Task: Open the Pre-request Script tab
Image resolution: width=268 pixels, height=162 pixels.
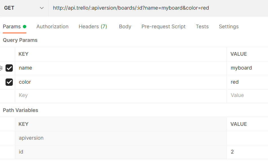Action: pyautogui.click(x=163, y=27)
